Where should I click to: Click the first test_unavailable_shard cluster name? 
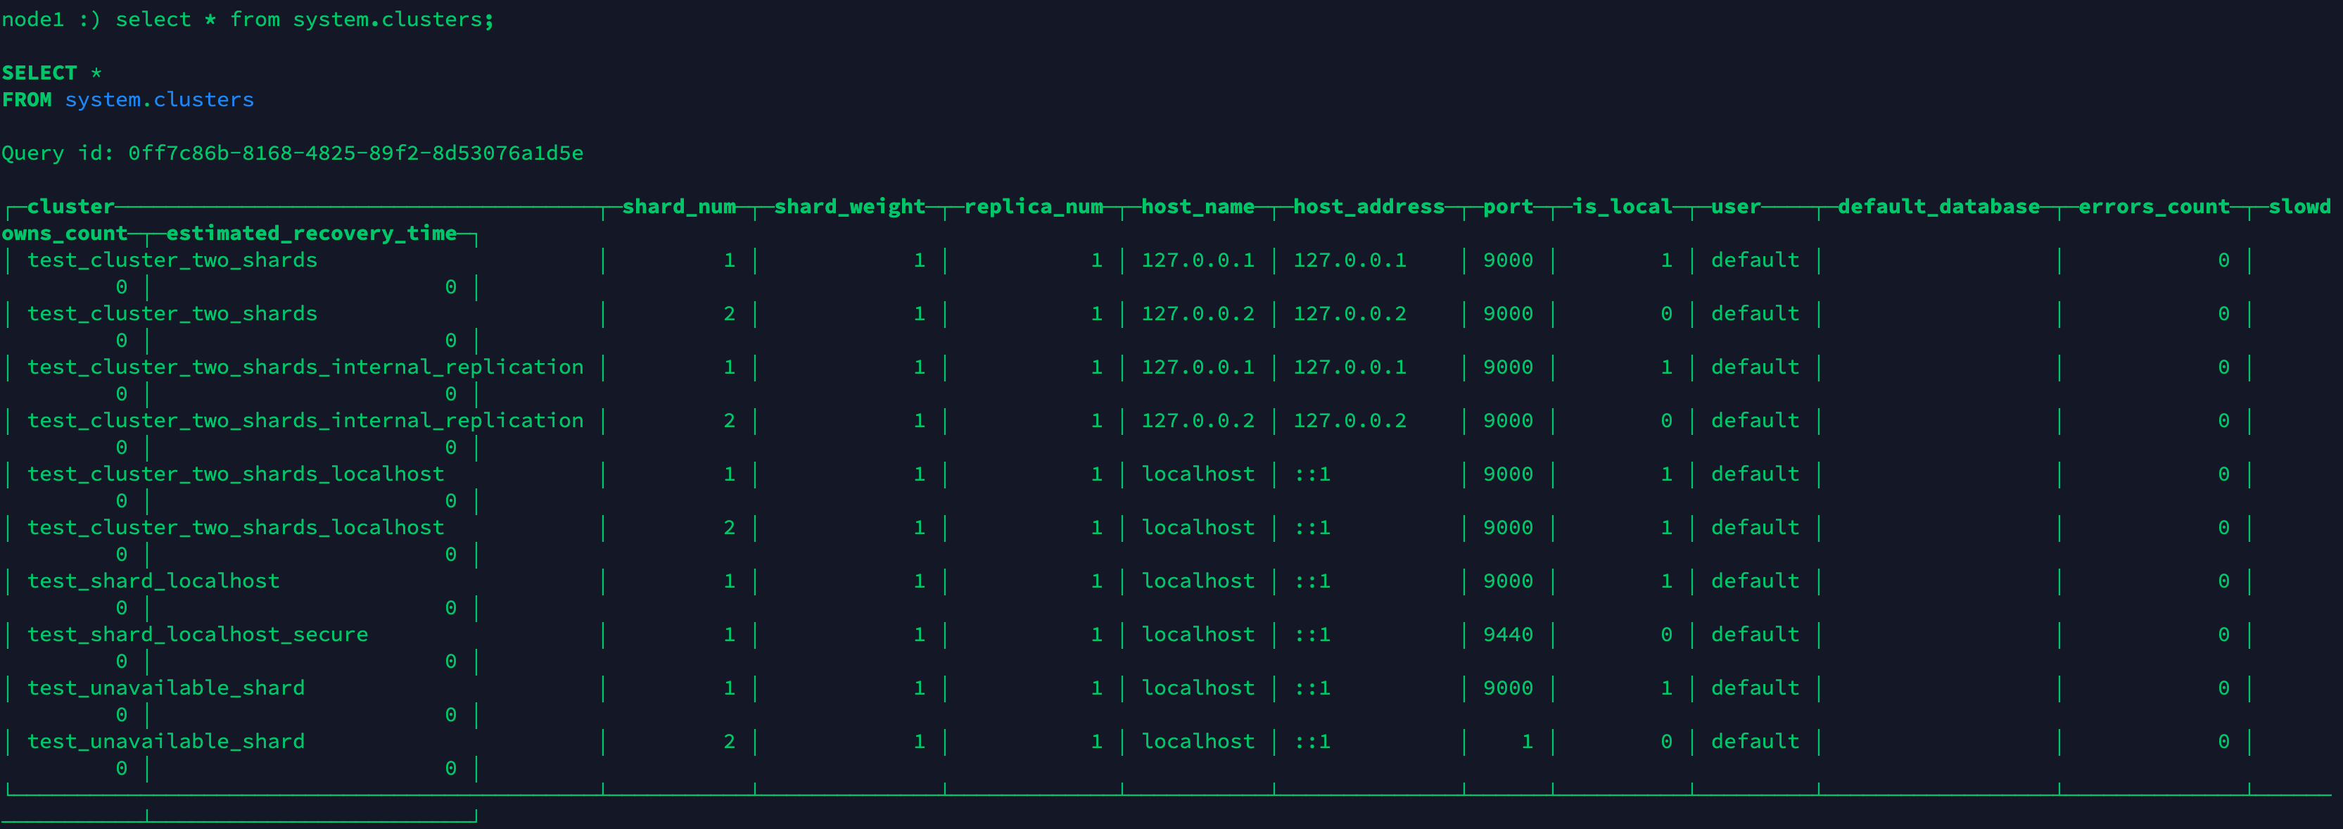pos(165,688)
